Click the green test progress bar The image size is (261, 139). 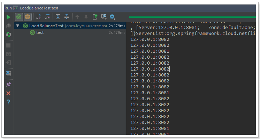(x=192, y=17)
